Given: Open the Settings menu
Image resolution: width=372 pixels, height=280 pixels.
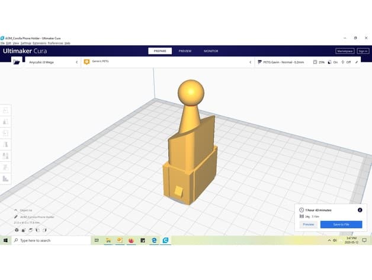Looking at the screenshot, I should (26, 43).
